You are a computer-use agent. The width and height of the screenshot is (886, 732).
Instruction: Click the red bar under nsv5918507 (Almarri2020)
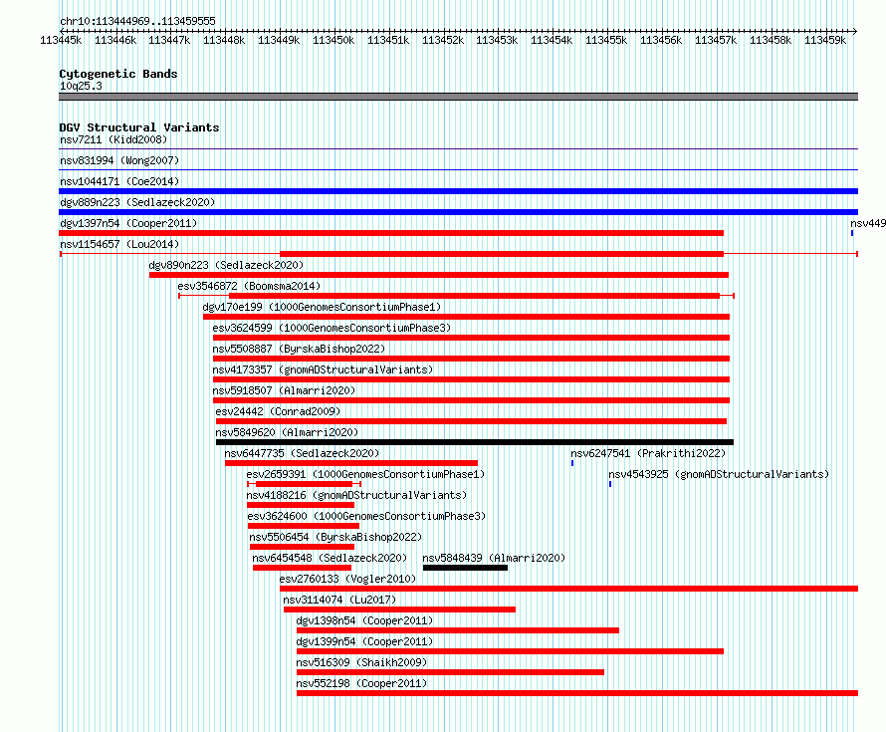tap(471, 400)
